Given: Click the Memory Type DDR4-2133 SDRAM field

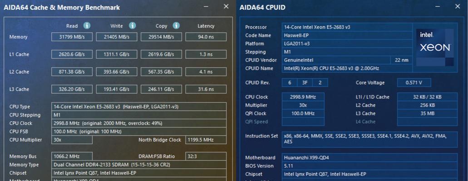Looking at the screenshot, I should click(x=139, y=165).
